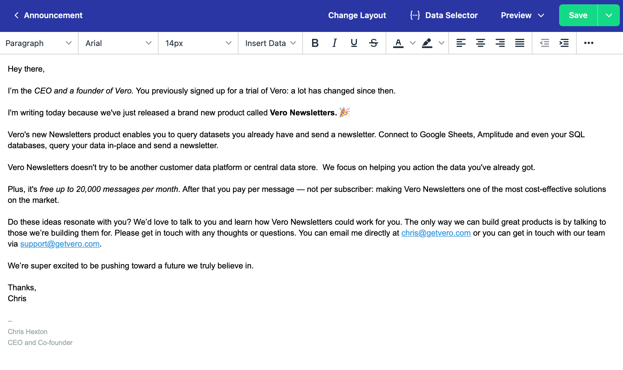
Task: Apply the text color swatch
Action: [398, 43]
